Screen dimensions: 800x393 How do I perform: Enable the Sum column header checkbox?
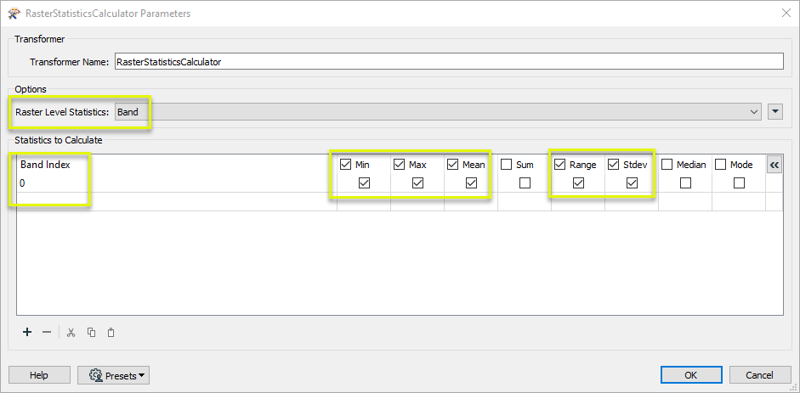[506, 165]
